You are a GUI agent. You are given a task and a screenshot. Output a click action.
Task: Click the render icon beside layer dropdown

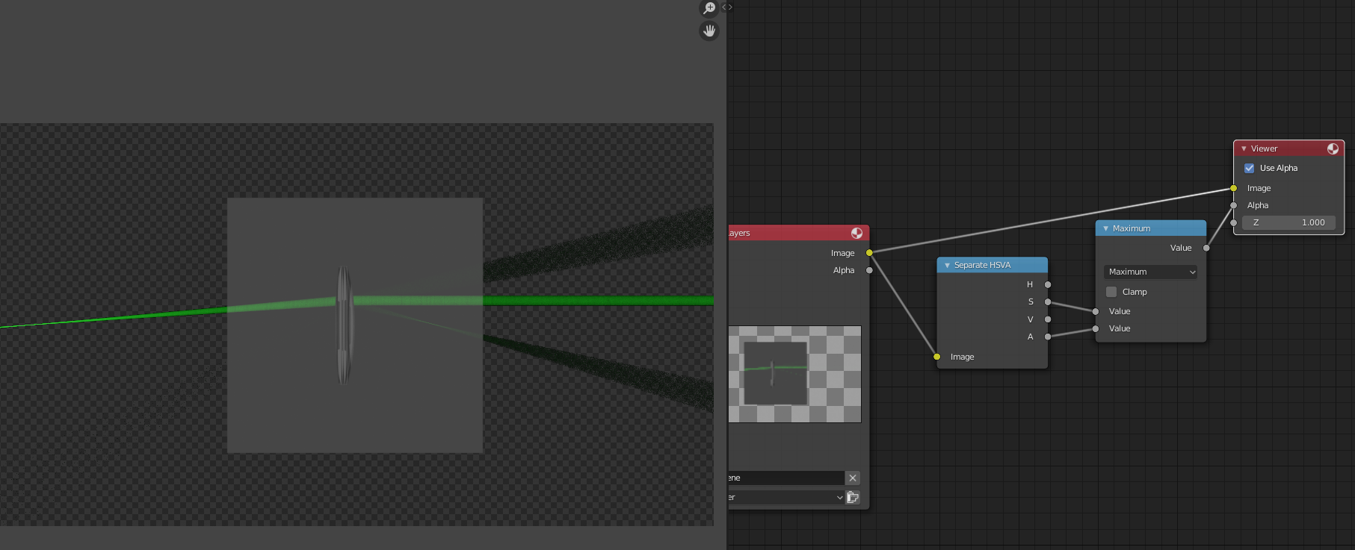[x=853, y=497]
